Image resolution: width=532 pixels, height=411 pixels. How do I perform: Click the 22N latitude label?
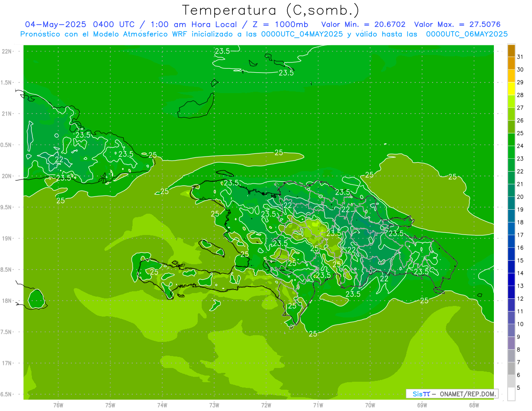point(7,51)
